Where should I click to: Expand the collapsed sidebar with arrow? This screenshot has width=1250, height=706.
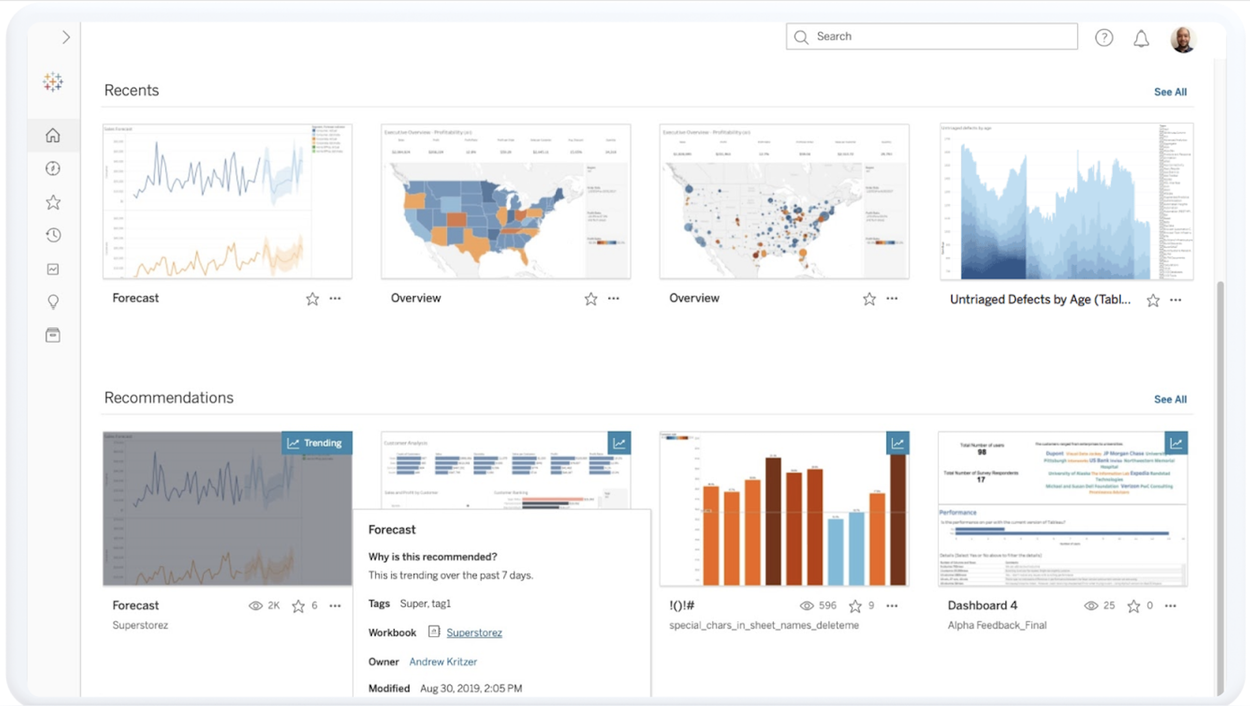pyautogui.click(x=66, y=37)
